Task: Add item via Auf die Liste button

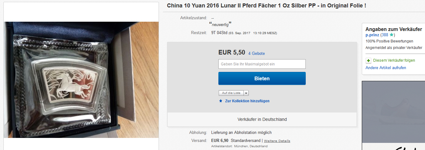Action: click(x=231, y=93)
